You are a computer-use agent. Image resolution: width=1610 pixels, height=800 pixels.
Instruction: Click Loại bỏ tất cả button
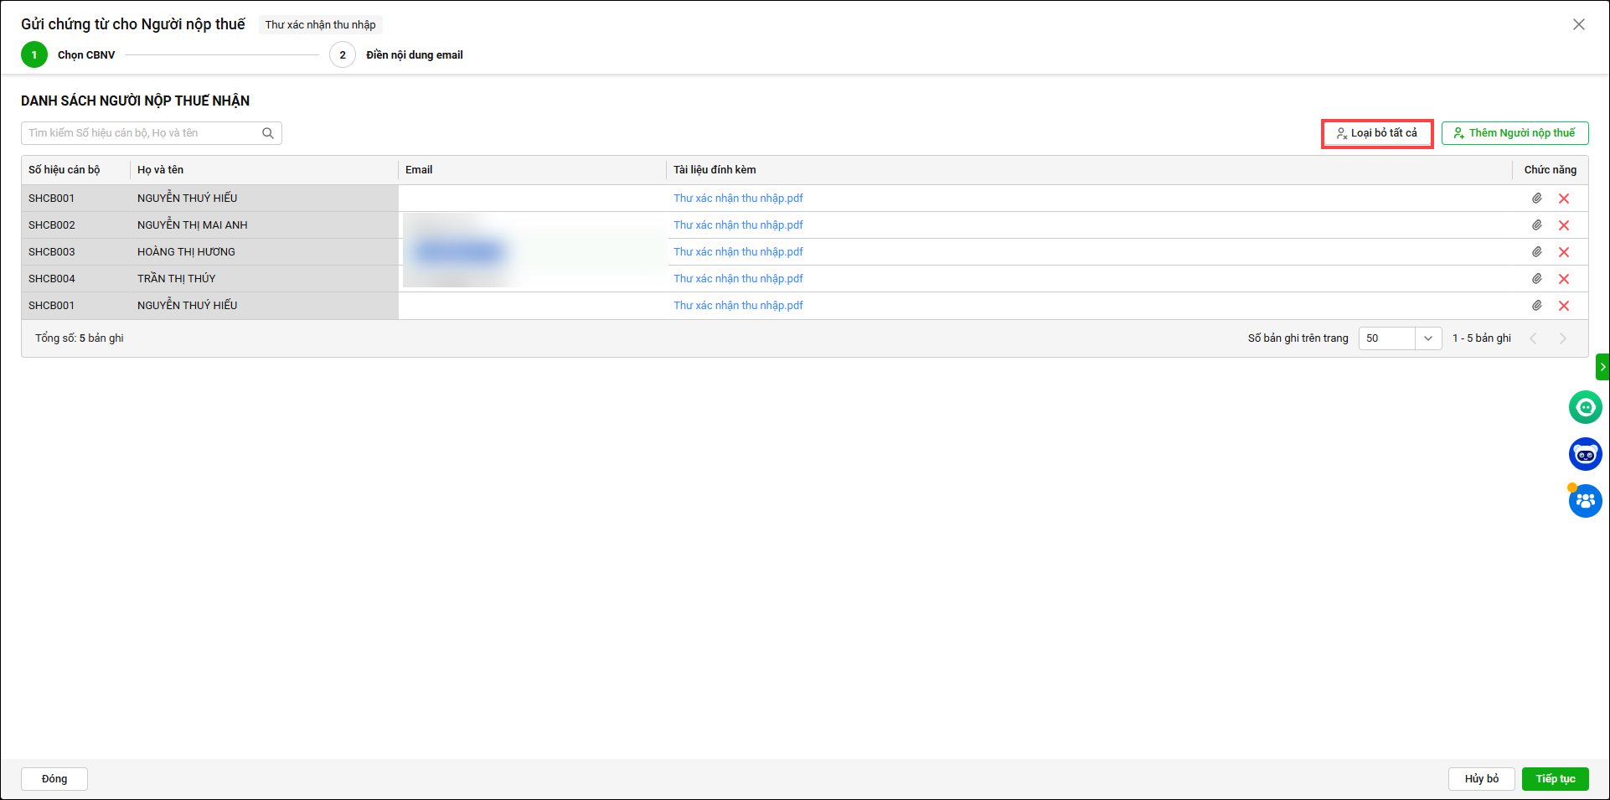[1377, 133]
